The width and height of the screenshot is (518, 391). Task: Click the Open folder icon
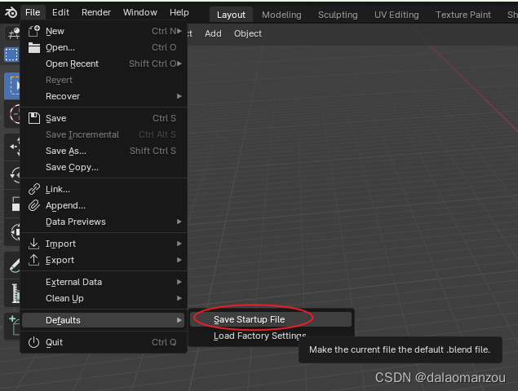pos(33,47)
